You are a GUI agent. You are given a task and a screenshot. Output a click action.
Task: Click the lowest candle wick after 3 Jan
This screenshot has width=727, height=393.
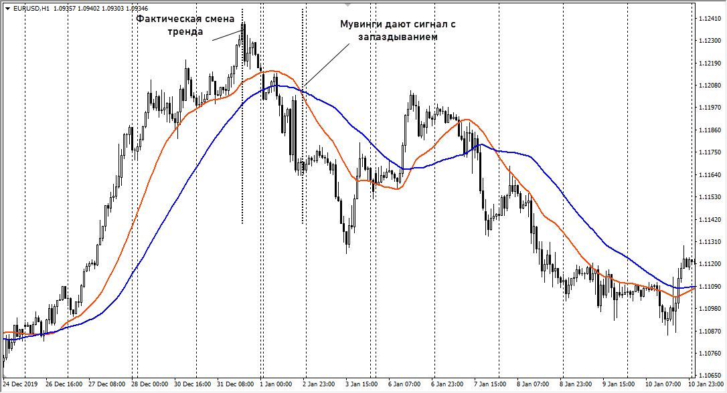(347, 252)
